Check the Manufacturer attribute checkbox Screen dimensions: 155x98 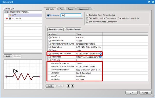pyautogui.click(x=50, y=41)
